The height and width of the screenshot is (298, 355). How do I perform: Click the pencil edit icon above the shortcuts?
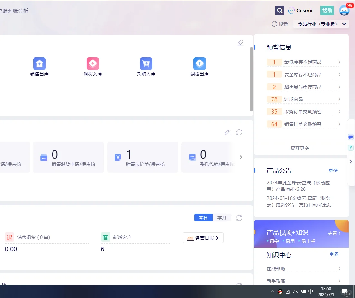pyautogui.click(x=240, y=43)
